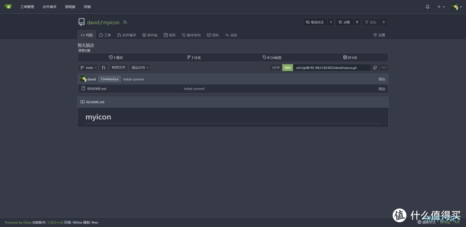
Task: Open the david owner link
Action: pos(93,22)
